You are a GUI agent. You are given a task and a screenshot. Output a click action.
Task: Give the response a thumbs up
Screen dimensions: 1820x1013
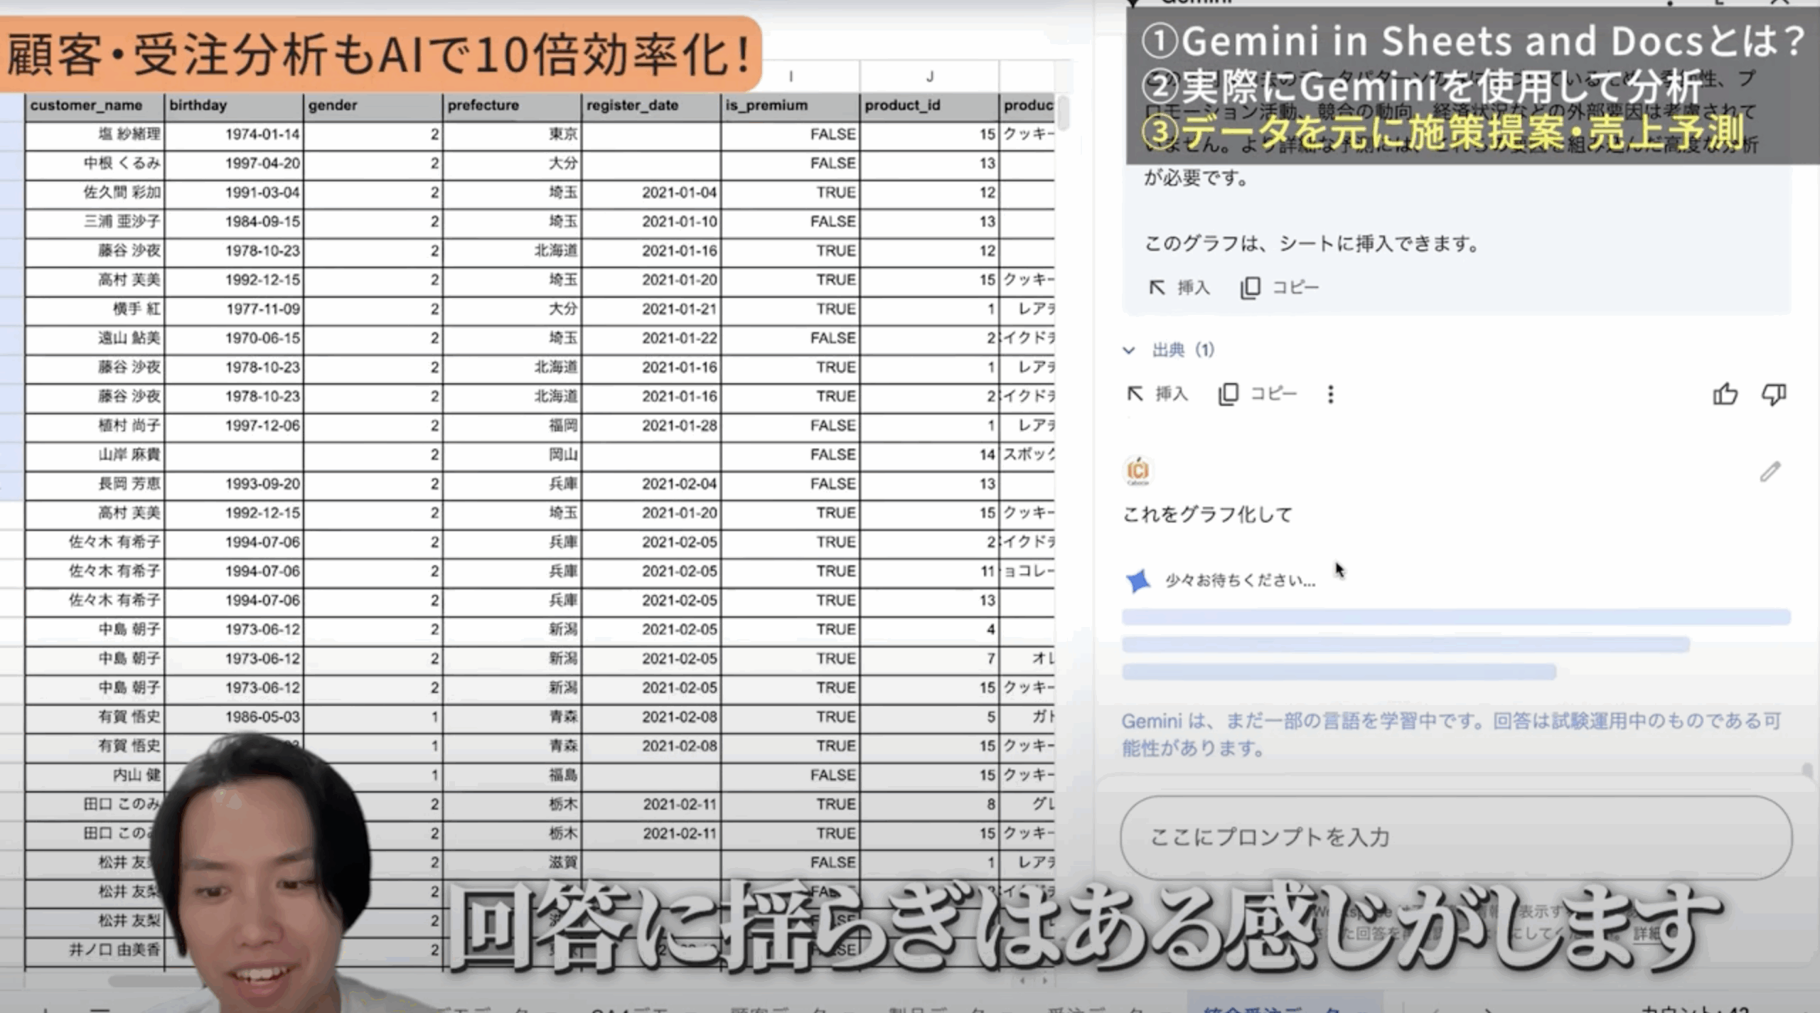(x=1725, y=394)
